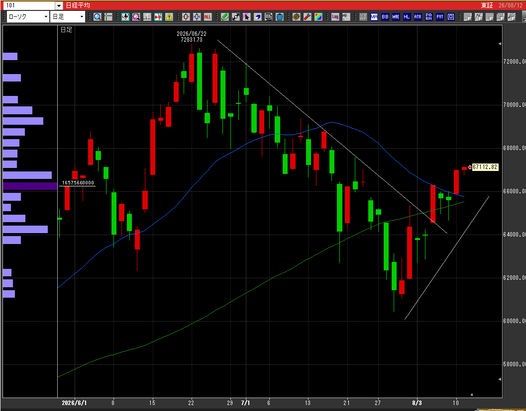Open the symbol code 101 dropdown arrow
This screenshot has width=526, height=411.
[x=59, y=5]
